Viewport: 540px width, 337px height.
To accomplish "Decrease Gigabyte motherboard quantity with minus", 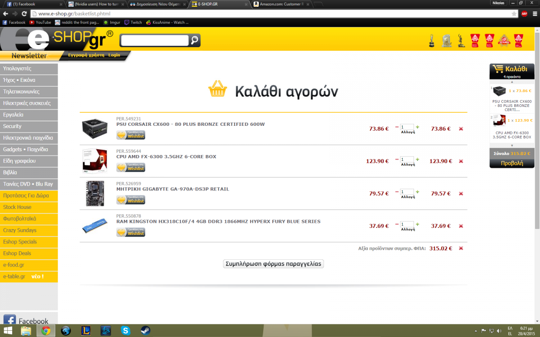I will [397, 192].
